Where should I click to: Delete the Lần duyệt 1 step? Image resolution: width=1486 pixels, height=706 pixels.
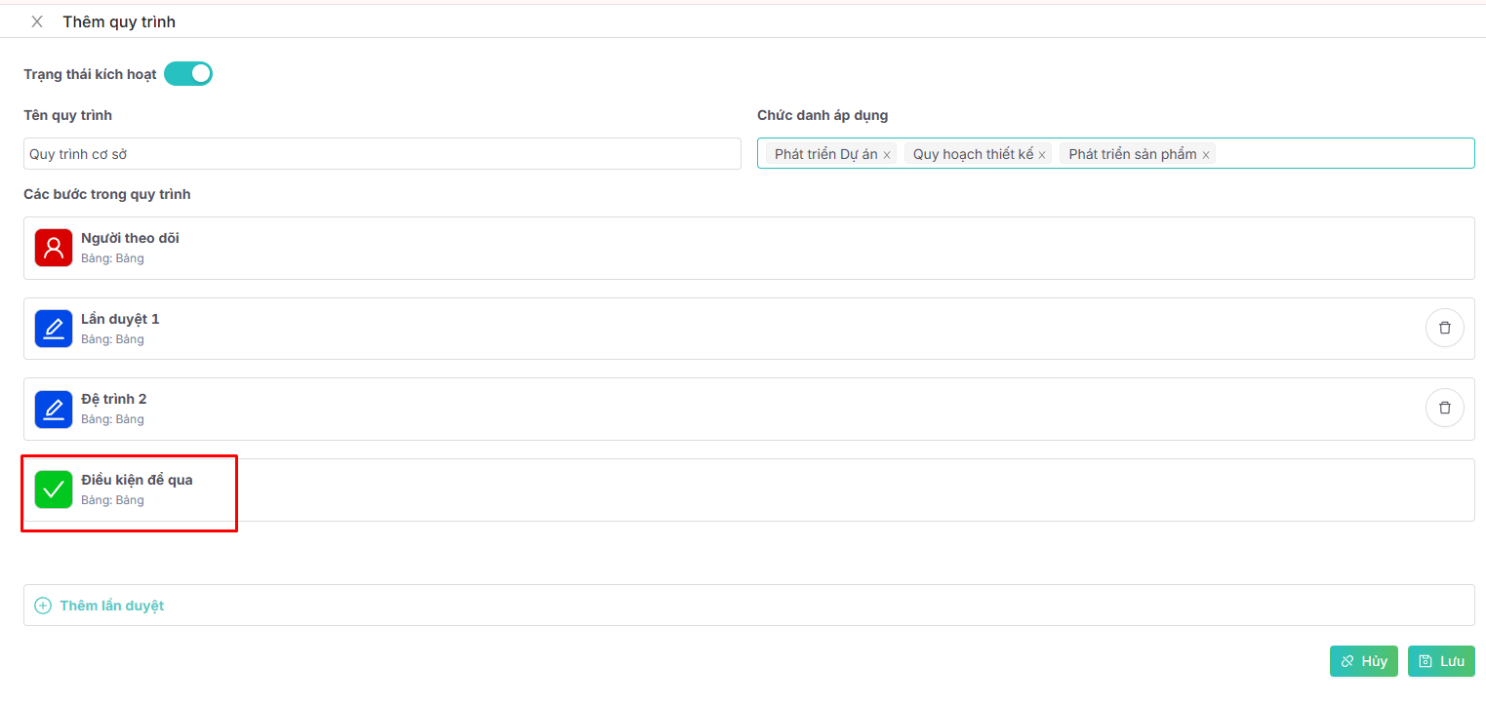[x=1444, y=328]
